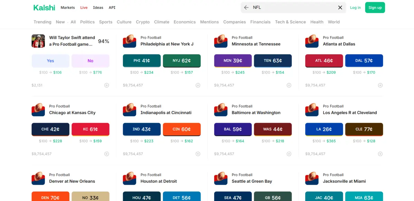The width and height of the screenshot is (414, 201).
Task: Switch to Crypto category tab
Action: pyautogui.click(x=143, y=22)
